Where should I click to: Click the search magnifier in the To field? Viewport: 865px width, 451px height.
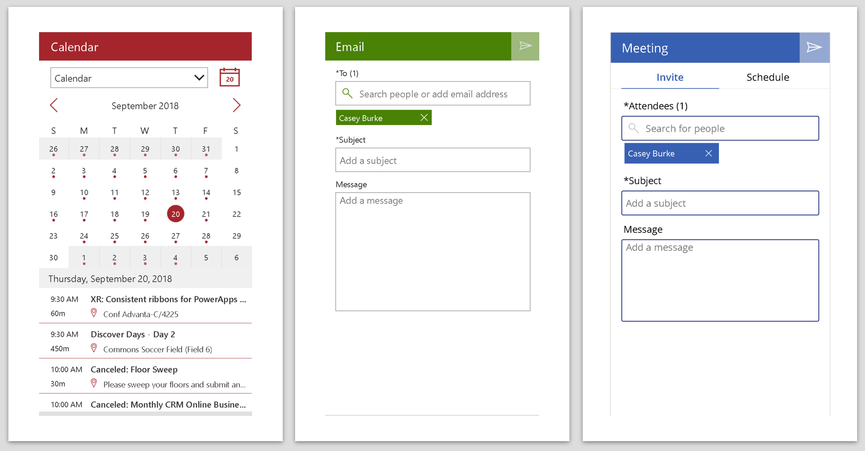click(x=347, y=93)
